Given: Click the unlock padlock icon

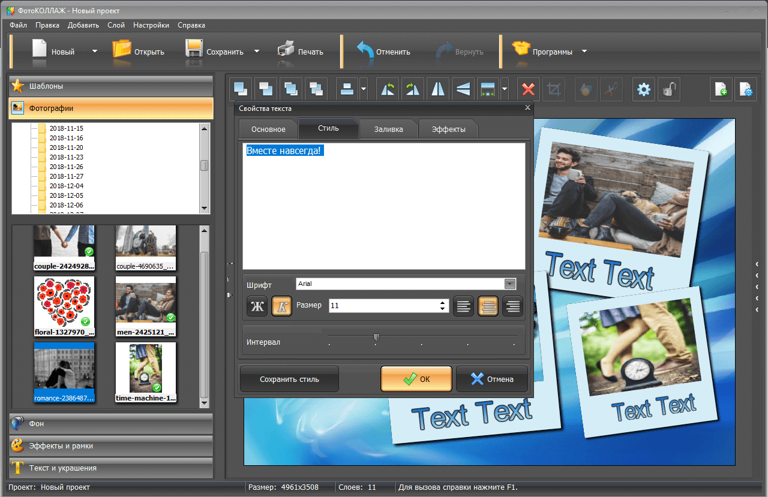Looking at the screenshot, I should coord(669,90).
